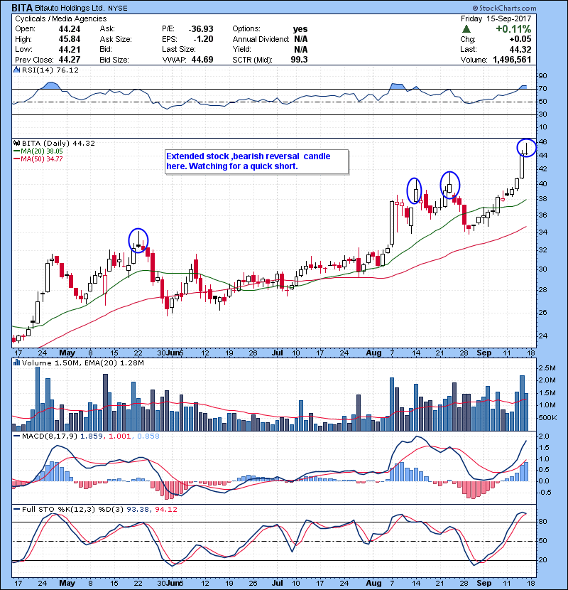The image size is (568, 590).
Task: Click the MA(50) 34.77 legend text
Action: point(42,159)
